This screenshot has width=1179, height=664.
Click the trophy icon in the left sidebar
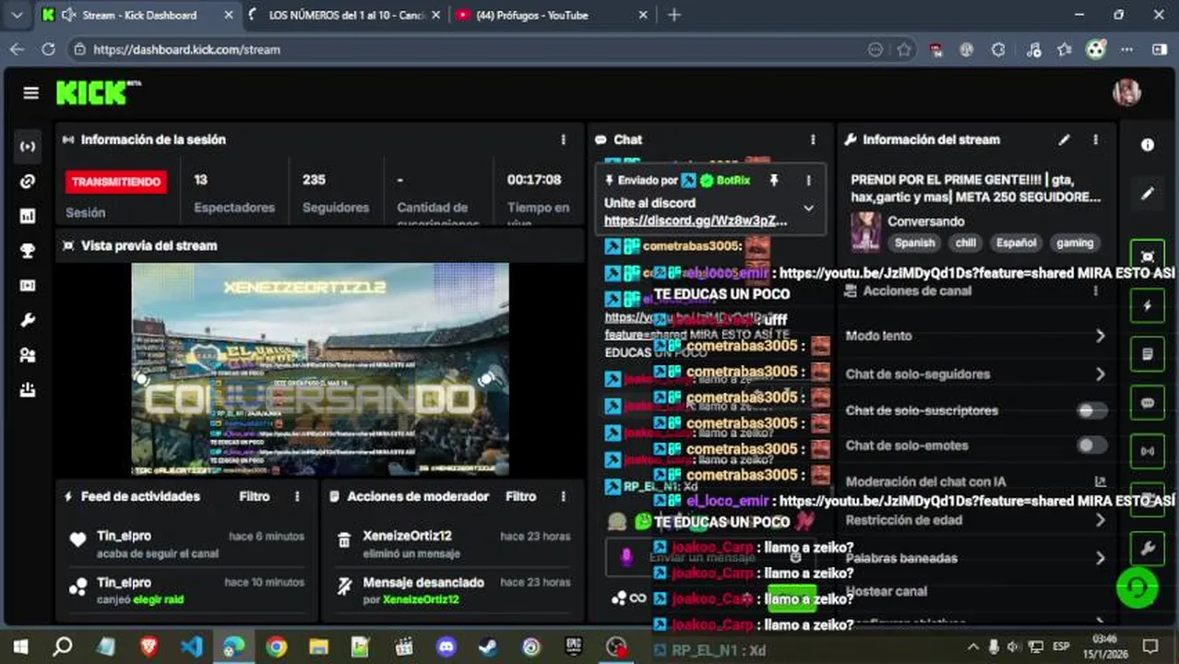click(28, 251)
